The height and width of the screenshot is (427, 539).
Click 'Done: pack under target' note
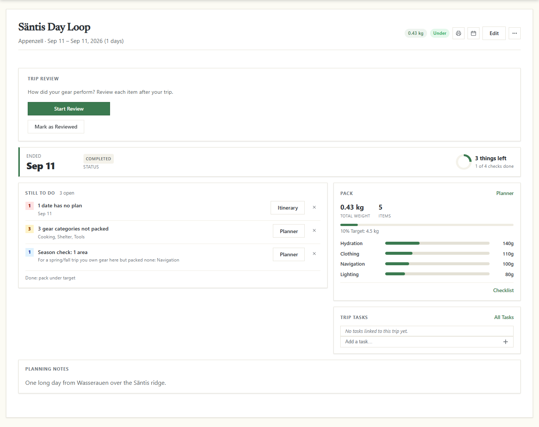tap(50, 278)
